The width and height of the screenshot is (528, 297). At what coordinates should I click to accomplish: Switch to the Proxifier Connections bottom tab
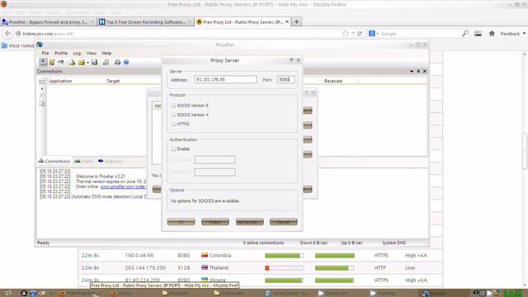(x=54, y=162)
